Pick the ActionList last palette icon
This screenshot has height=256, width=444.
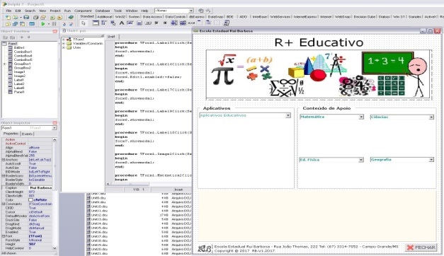click(227, 23)
